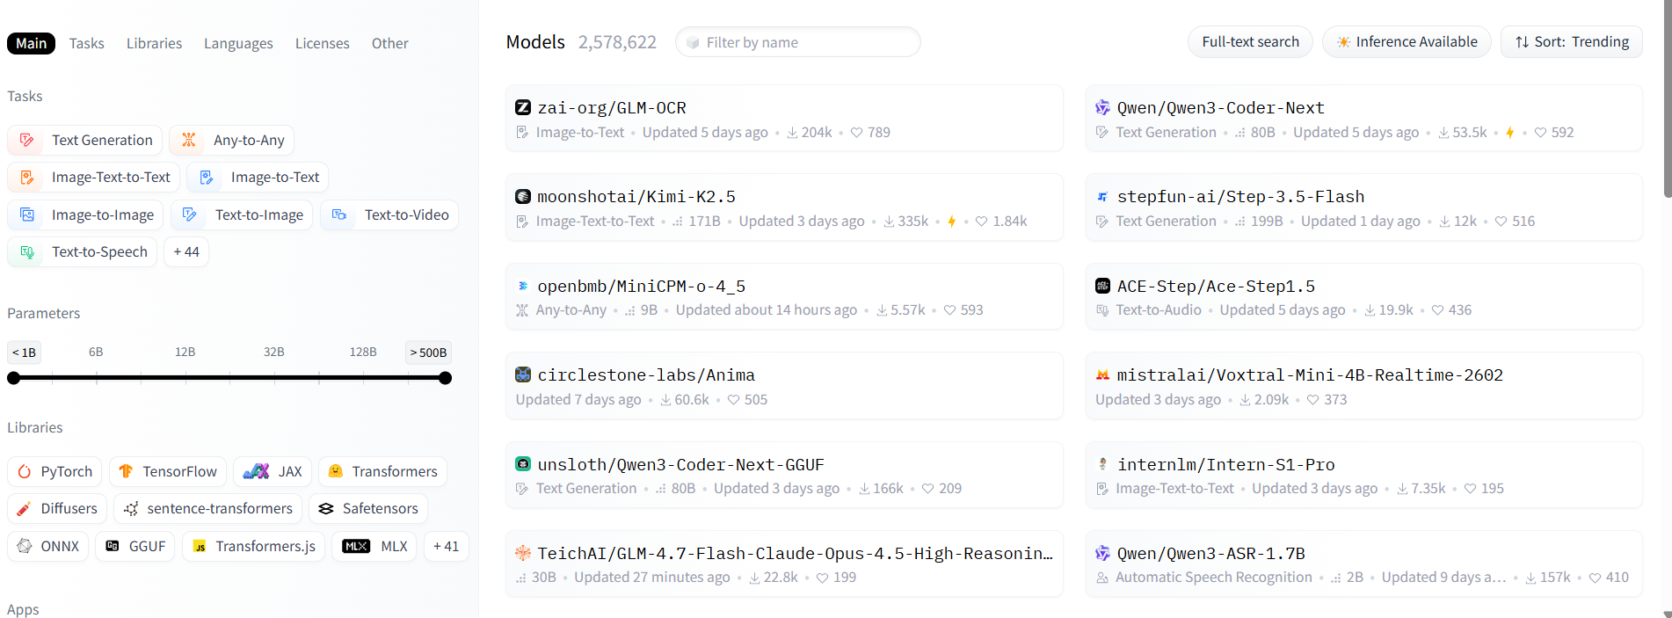This screenshot has width=1672, height=618.
Task: Open the zai-org/GLM-OCR model link
Action: [x=612, y=107]
